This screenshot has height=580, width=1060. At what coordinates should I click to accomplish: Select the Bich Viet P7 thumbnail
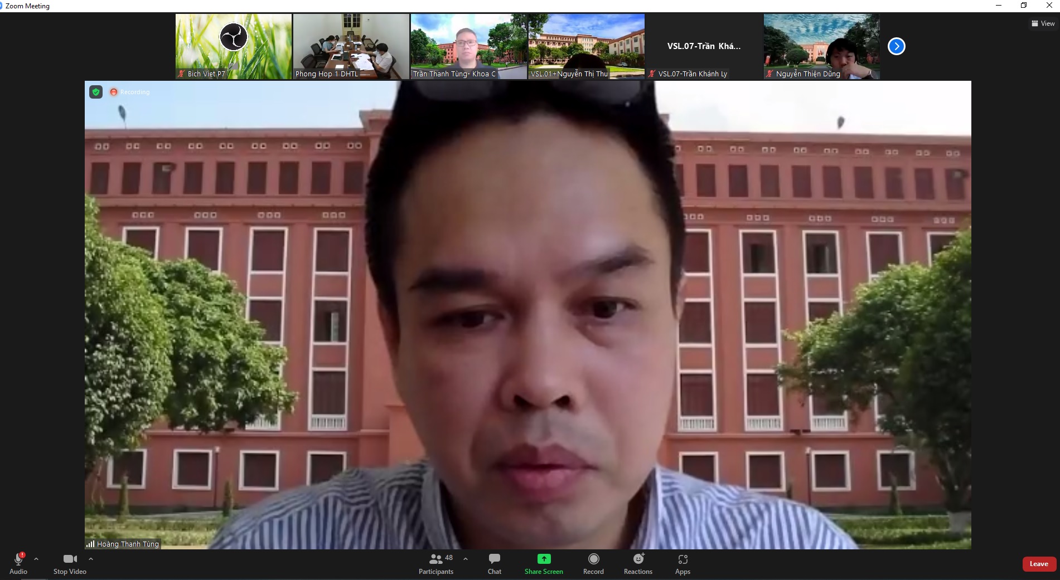click(x=234, y=46)
